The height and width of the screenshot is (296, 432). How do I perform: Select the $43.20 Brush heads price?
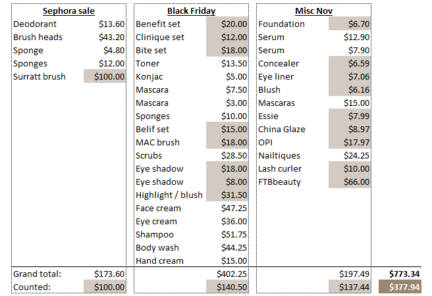pyautogui.click(x=110, y=37)
